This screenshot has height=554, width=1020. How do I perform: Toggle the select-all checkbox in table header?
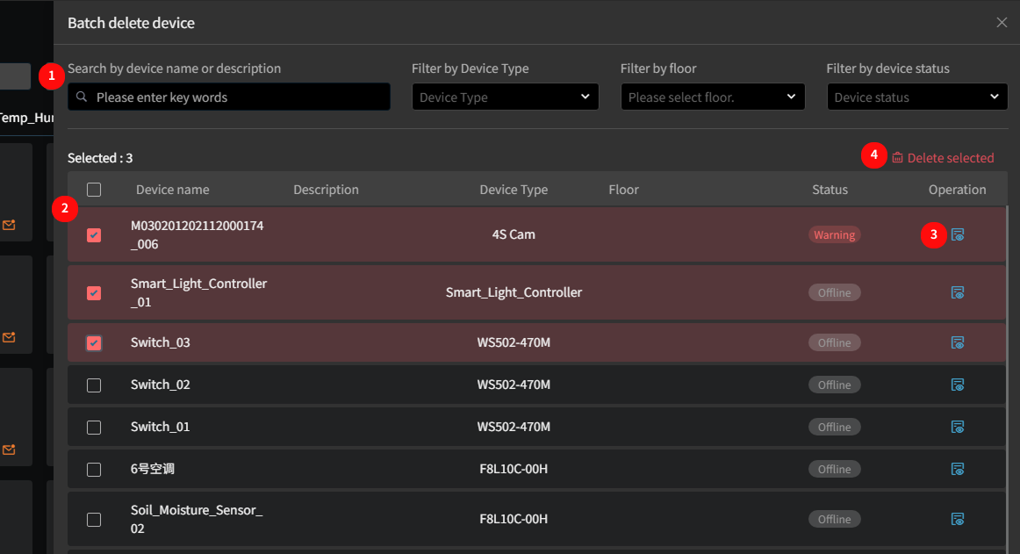coord(94,190)
